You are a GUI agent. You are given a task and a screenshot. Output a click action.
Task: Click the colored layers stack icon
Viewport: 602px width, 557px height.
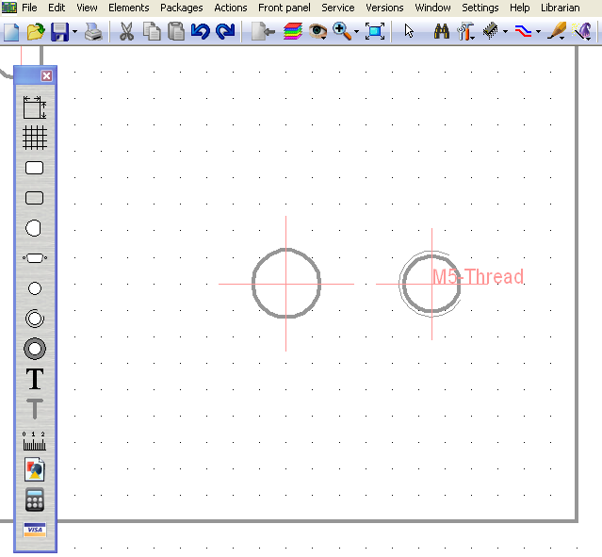coord(293,31)
